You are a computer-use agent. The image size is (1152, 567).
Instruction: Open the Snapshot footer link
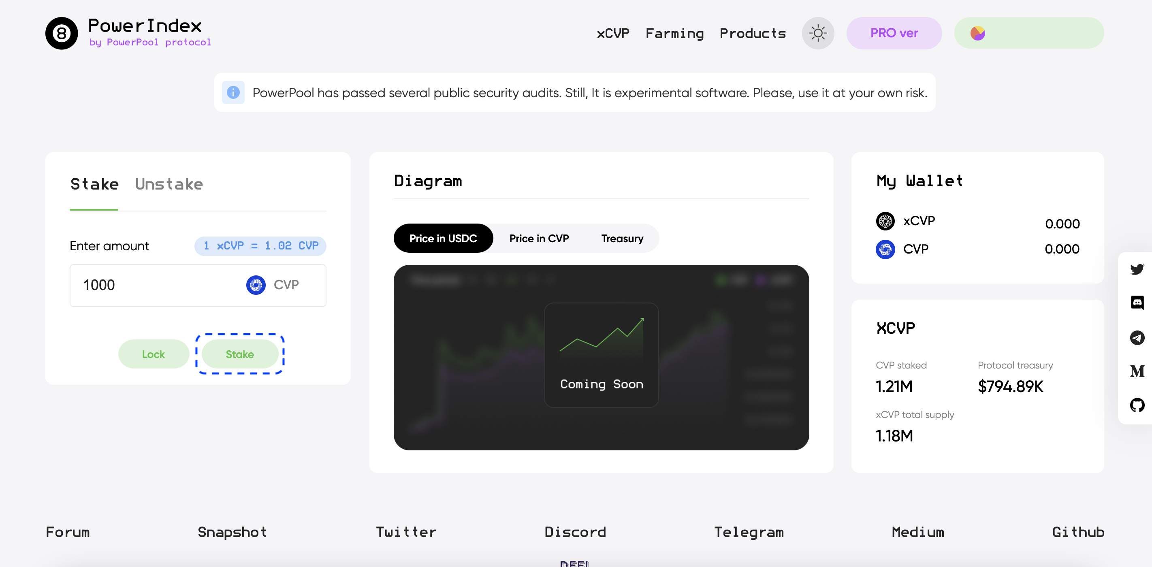click(232, 532)
